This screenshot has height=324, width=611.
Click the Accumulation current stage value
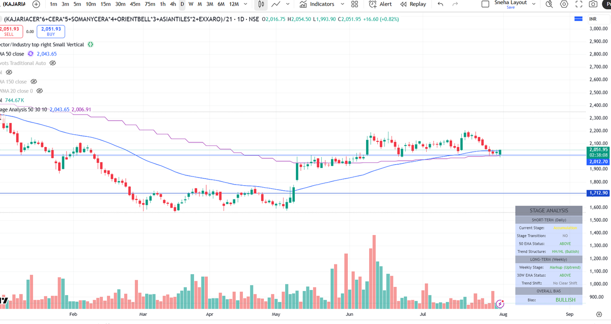pyautogui.click(x=565, y=228)
